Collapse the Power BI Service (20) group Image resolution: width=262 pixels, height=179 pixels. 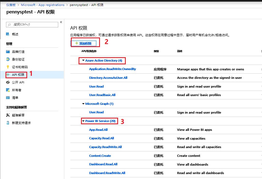tap(83, 121)
